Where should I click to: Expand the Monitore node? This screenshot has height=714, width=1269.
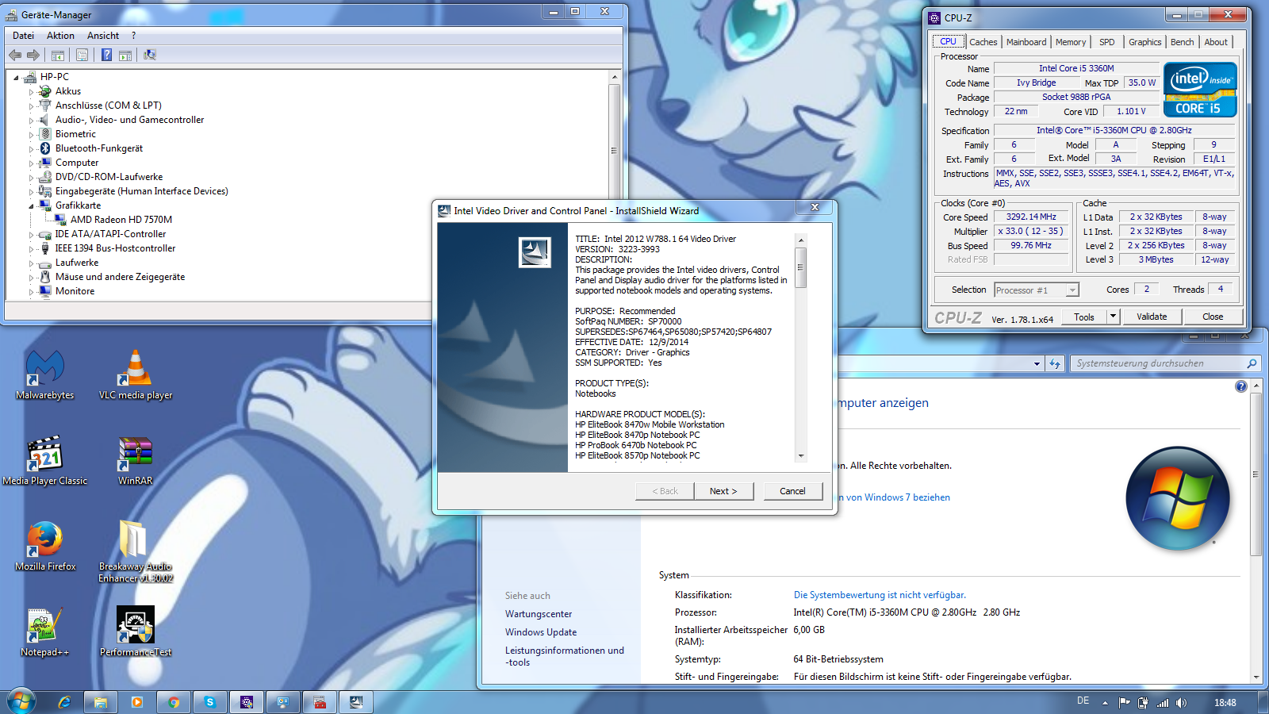click(31, 292)
